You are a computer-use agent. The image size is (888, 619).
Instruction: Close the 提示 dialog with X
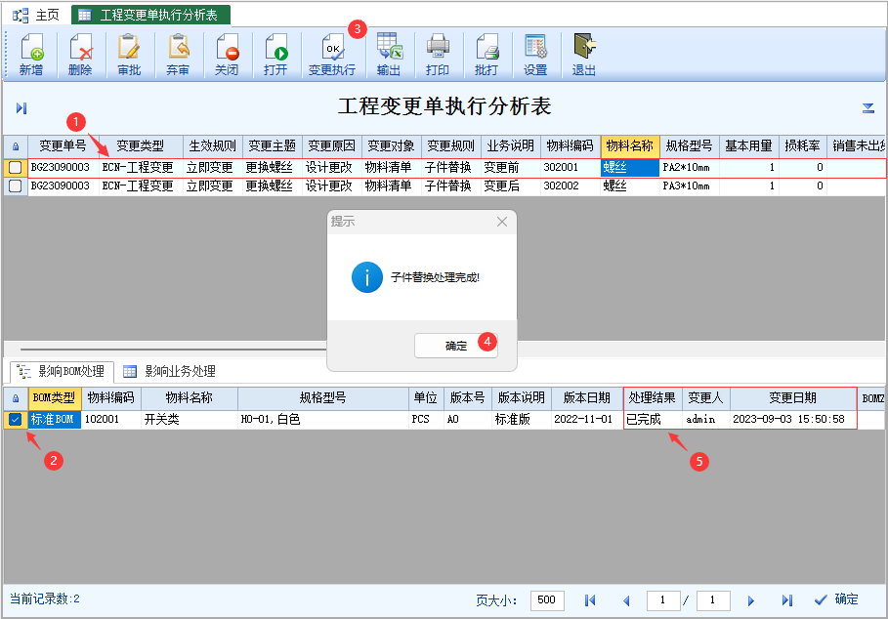(x=502, y=222)
